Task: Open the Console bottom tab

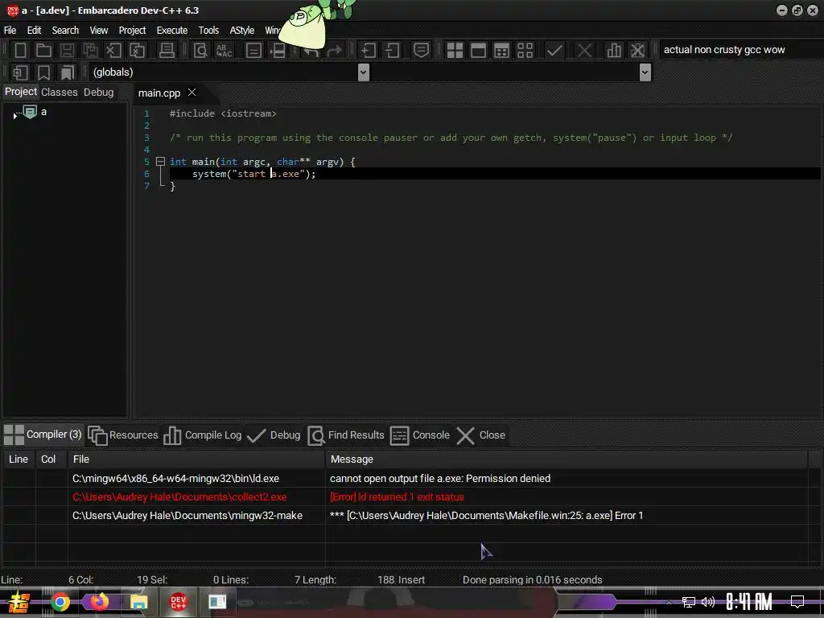Action: (420, 435)
